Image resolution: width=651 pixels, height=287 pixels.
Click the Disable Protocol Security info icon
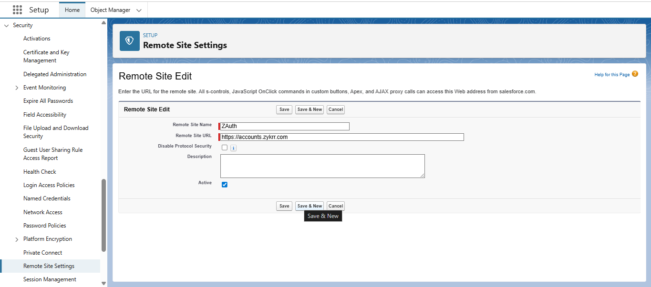(233, 148)
